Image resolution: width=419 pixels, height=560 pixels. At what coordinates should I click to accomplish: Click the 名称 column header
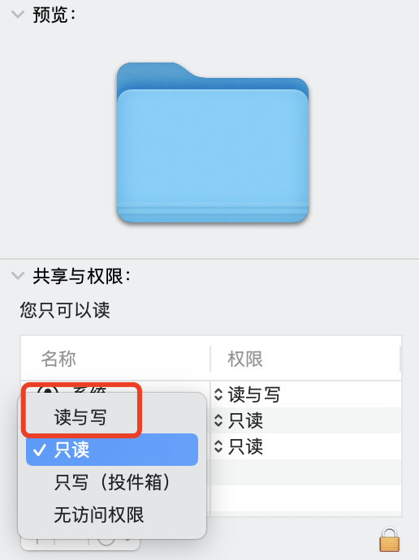[x=58, y=359]
